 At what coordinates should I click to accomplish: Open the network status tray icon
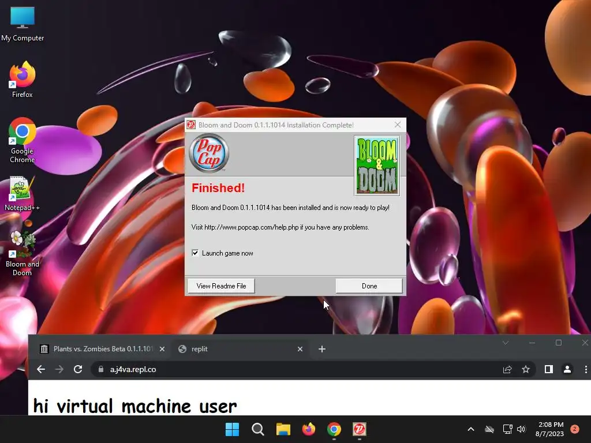click(x=507, y=429)
